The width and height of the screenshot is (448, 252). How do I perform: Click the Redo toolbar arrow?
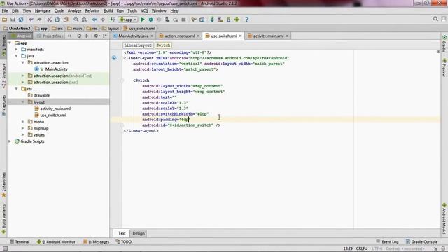pos(39,20)
